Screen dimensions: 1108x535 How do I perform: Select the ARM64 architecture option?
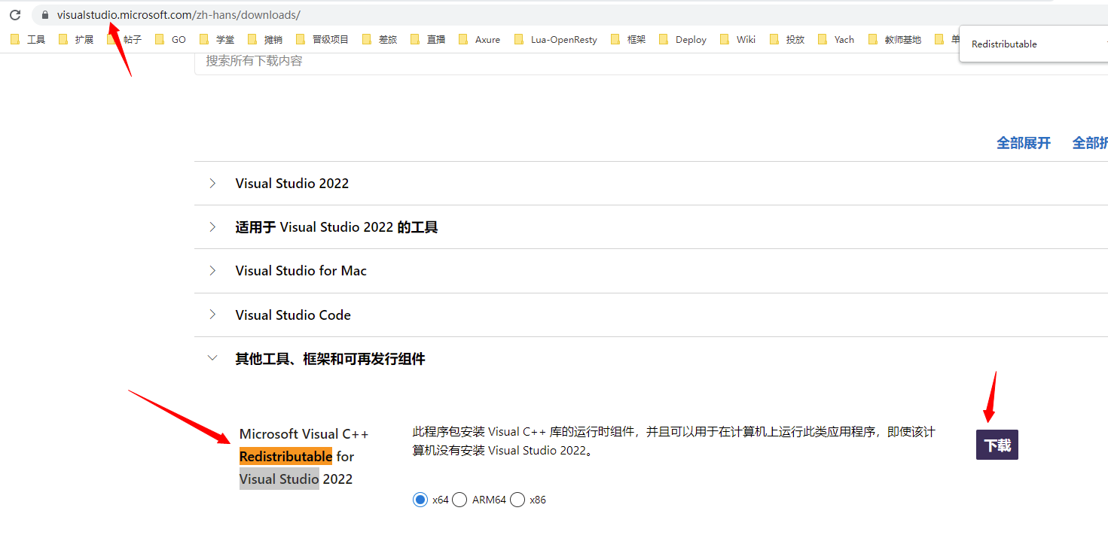[x=459, y=500]
